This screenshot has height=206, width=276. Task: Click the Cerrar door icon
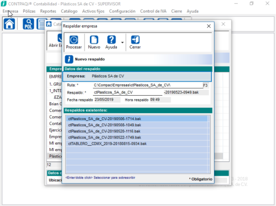point(135,40)
